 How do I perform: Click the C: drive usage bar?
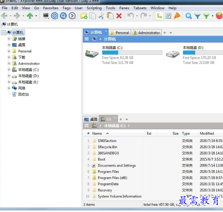132,52
